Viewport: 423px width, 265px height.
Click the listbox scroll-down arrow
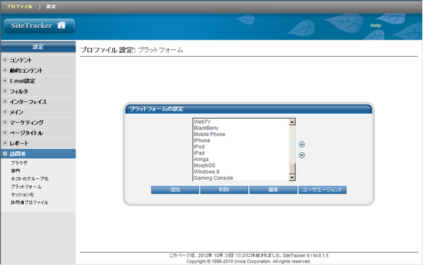click(292, 178)
